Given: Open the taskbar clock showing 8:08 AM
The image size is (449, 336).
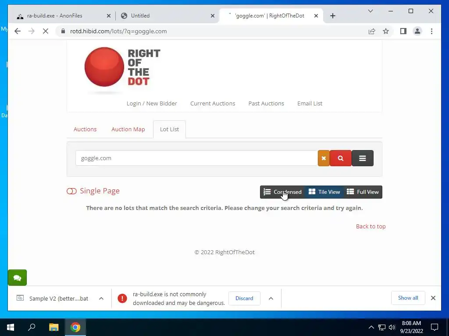Looking at the screenshot, I should pos(411,327).
